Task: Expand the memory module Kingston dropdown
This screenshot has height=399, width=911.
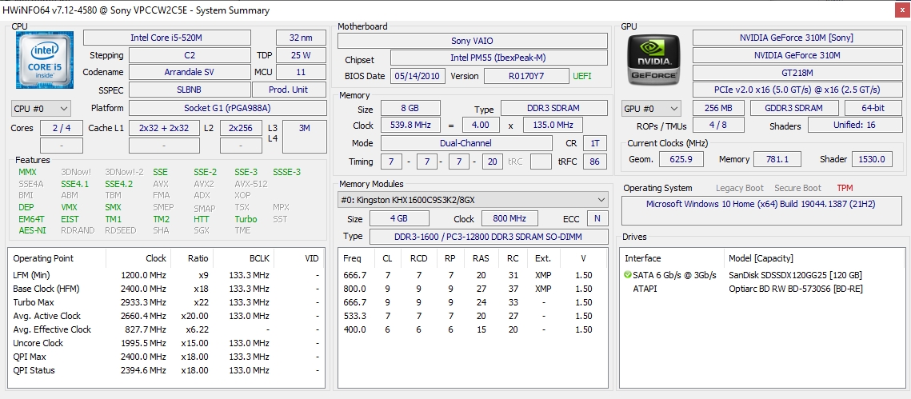Action: click(x=473, y=200)
